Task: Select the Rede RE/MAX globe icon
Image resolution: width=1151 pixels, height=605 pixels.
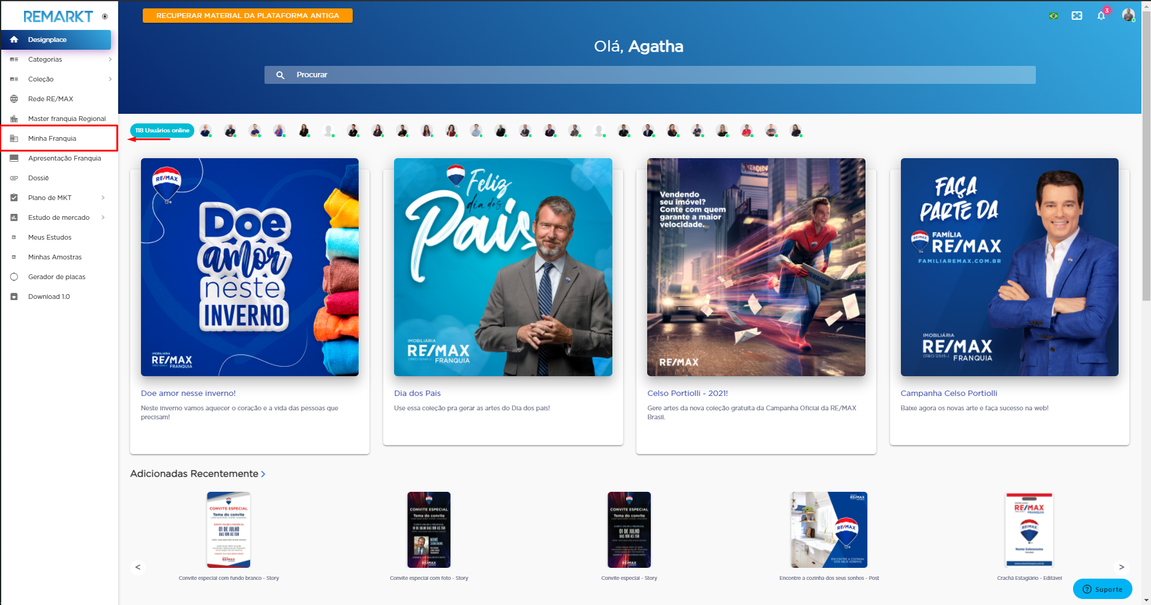Action: point(14,98)
